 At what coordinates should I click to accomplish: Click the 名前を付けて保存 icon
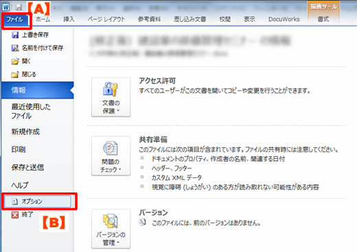coord(15,48)
